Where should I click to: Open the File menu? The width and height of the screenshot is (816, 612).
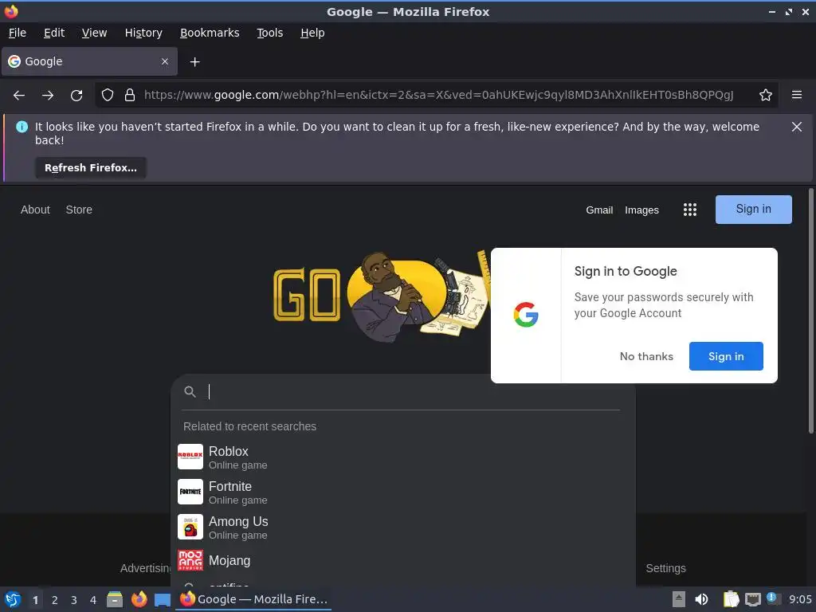tap(18, 33)
